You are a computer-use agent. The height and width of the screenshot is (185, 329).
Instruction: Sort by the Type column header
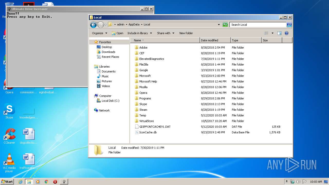point(246,40)
